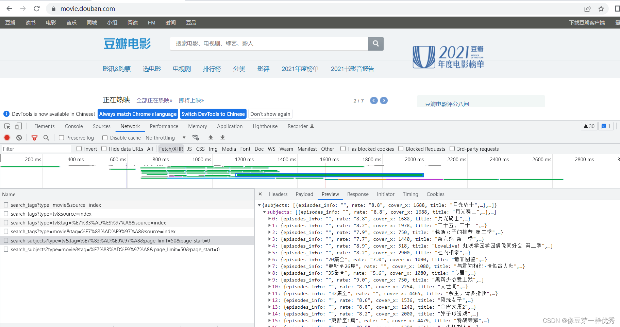The height and width of the screenshot is (327, 620).
Task: Open the Timing tab of the request
Action: tap(410, 194)
